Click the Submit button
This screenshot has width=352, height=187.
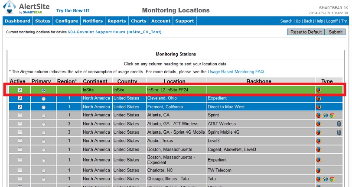(x=336, y=32)
